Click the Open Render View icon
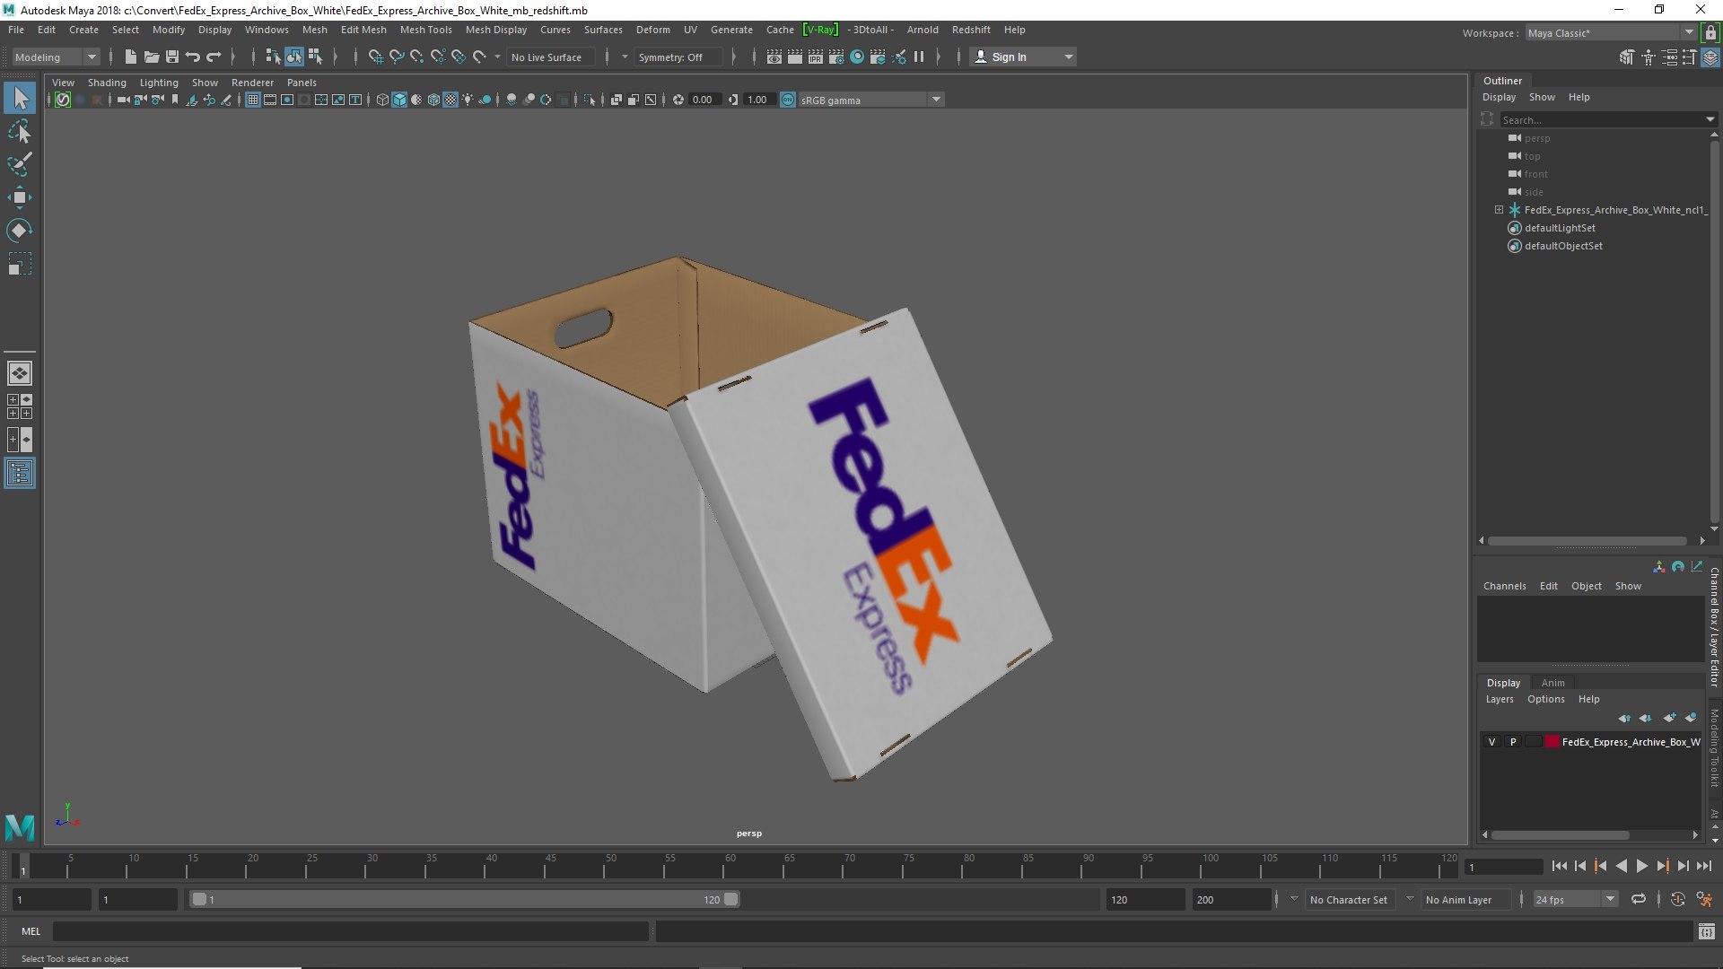The image size is (1723, 969). pyautogui.click(x=774, y=57)
